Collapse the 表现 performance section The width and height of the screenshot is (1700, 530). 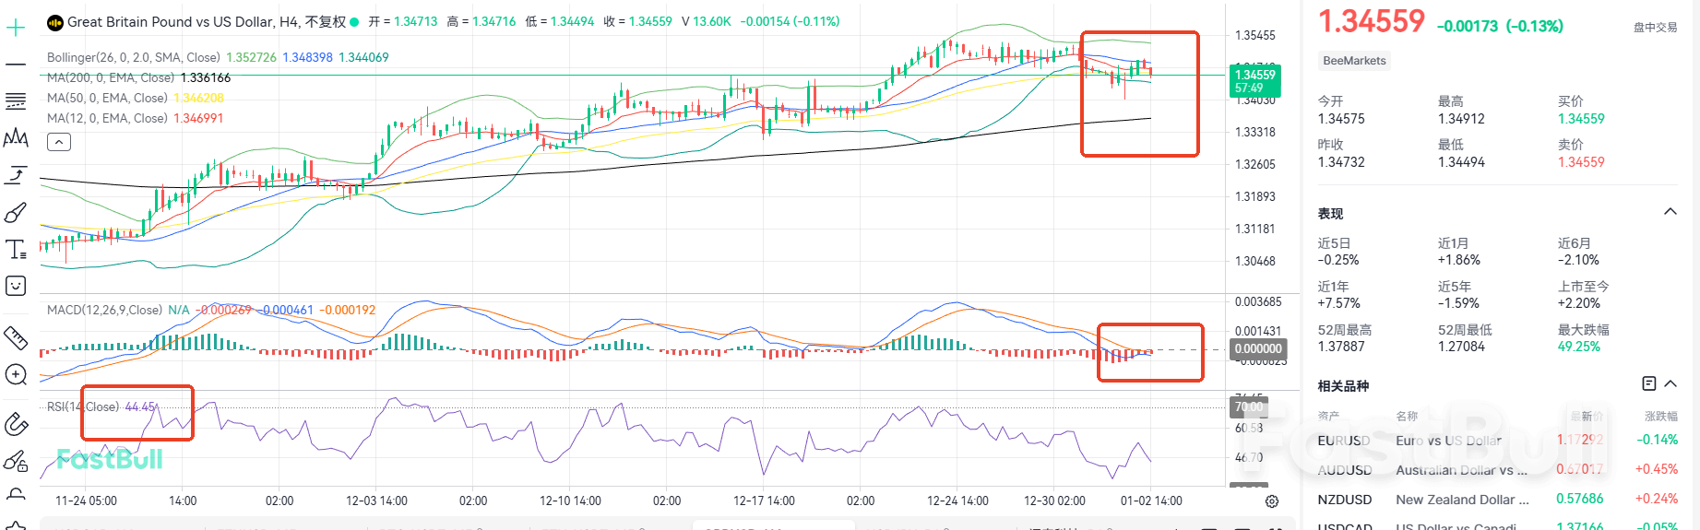click(1670, 212)
